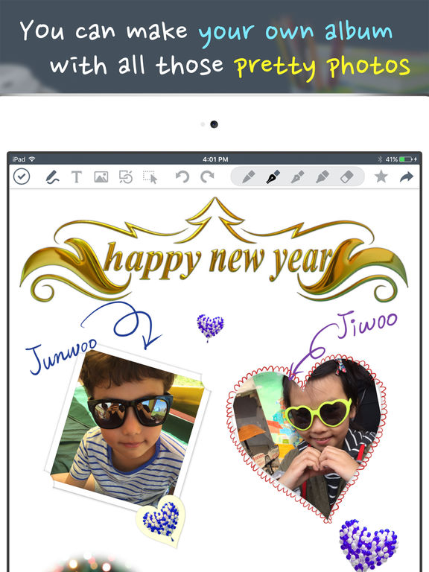Pick the calligraphy nib pen

[x=297, y=177]
